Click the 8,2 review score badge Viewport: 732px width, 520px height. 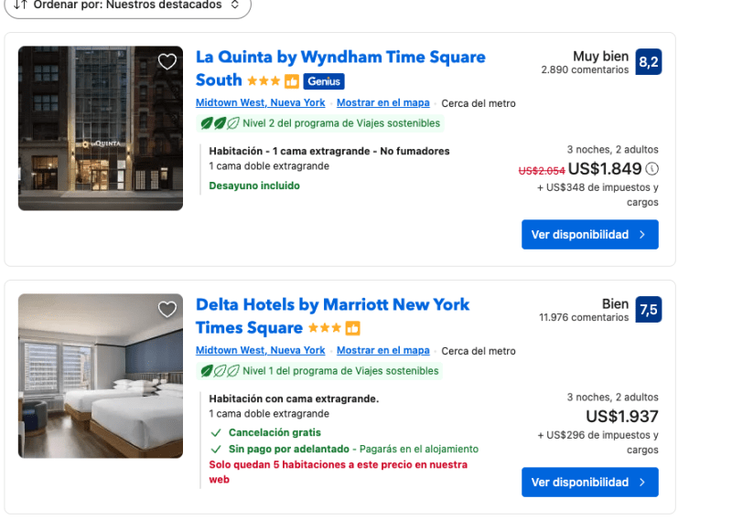click(x=648, y=62)
